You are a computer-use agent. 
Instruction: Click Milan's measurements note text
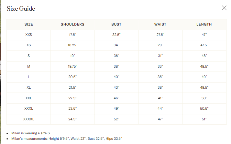click(x=67, y=139)
